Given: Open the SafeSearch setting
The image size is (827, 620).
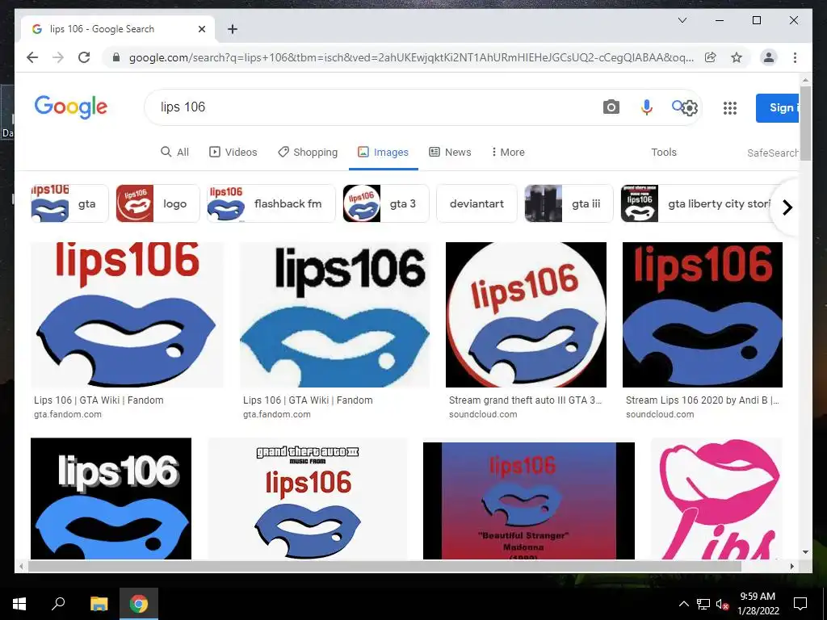Looking at the screenshot, I should tap(773, 153).
